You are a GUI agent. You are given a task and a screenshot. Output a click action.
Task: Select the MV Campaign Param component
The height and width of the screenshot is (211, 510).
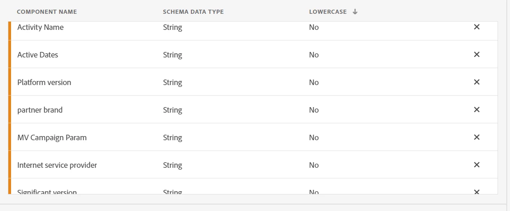pos(52,137)
